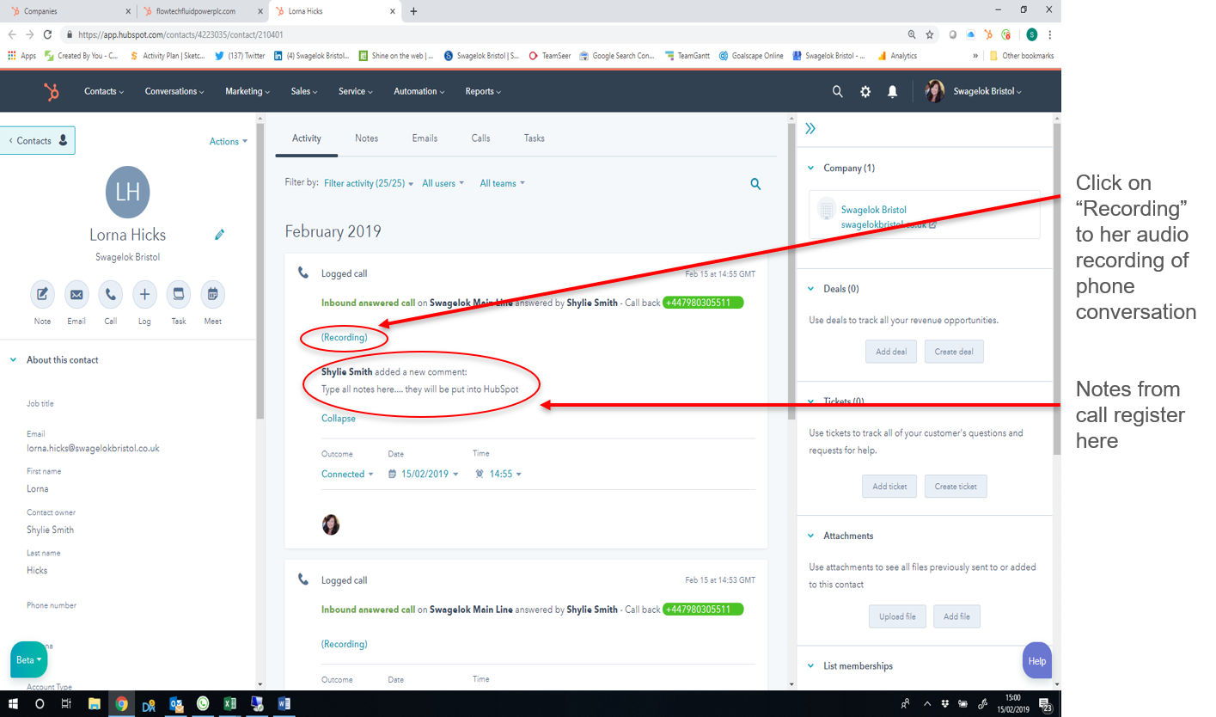Open the Conversations navigation menu

[x=175, y=91]
